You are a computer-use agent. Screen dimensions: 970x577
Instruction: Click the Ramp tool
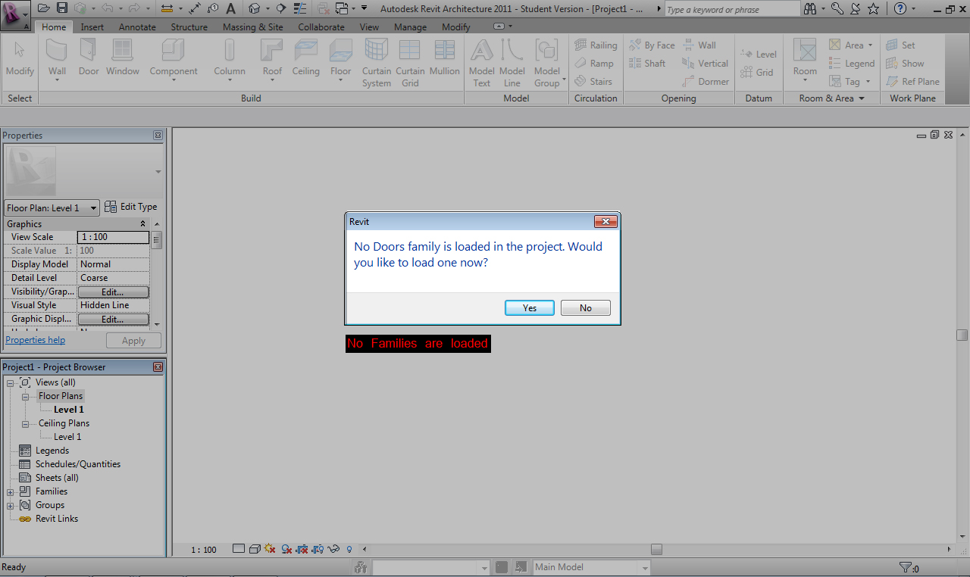pyautogui.click(x=594, y=64)
